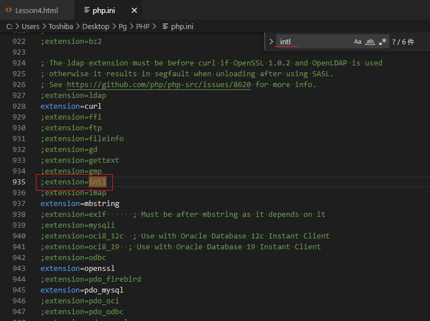Click the ;extension=pdo_odbc line
430x321 pixels.
click(82, 312)
